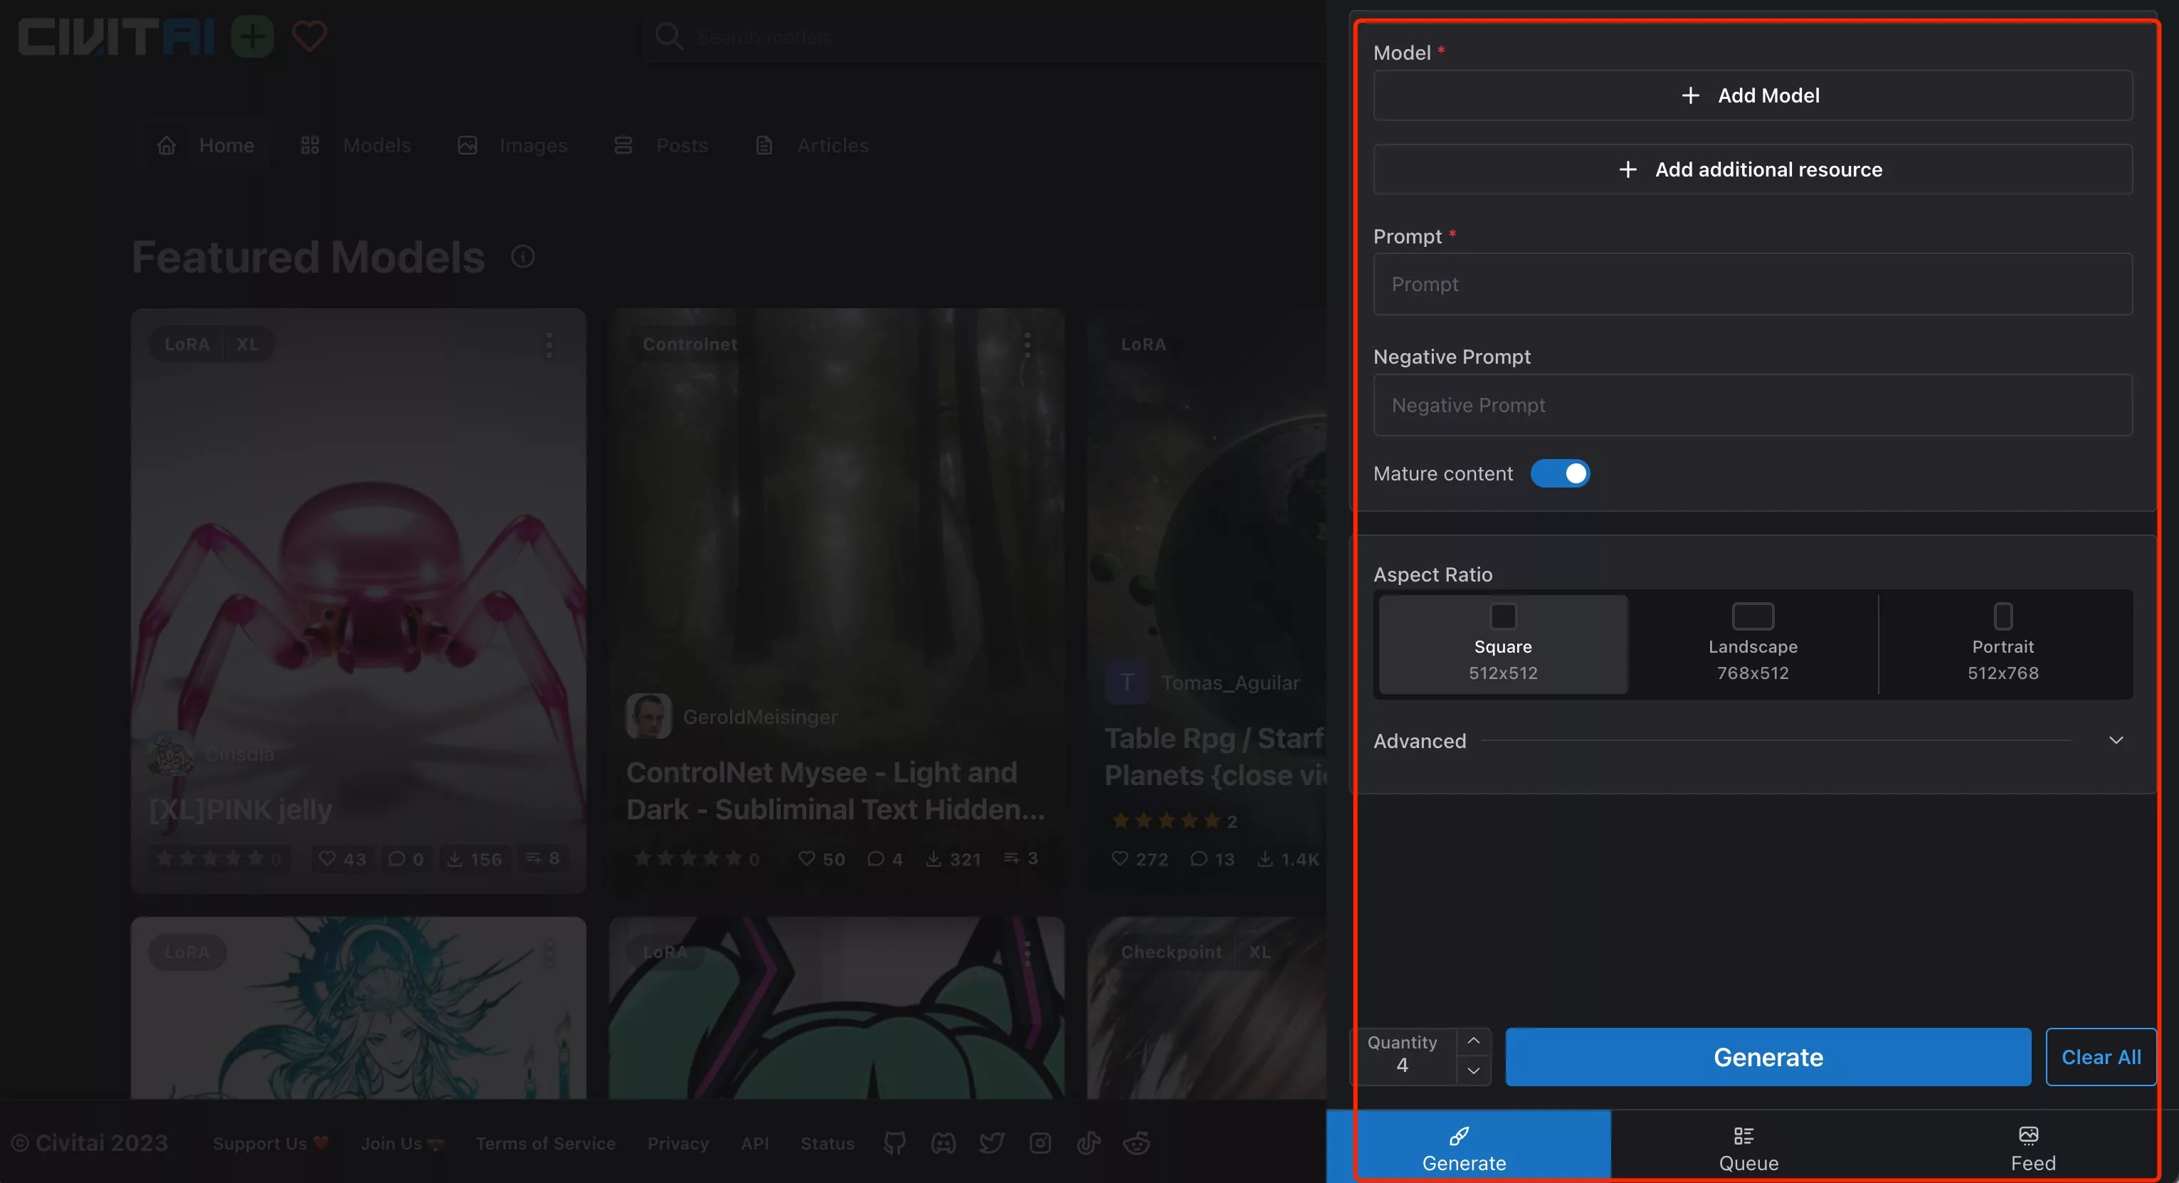Select the Portrait 512x768 aspect ratio

(x=2003, y=644)
